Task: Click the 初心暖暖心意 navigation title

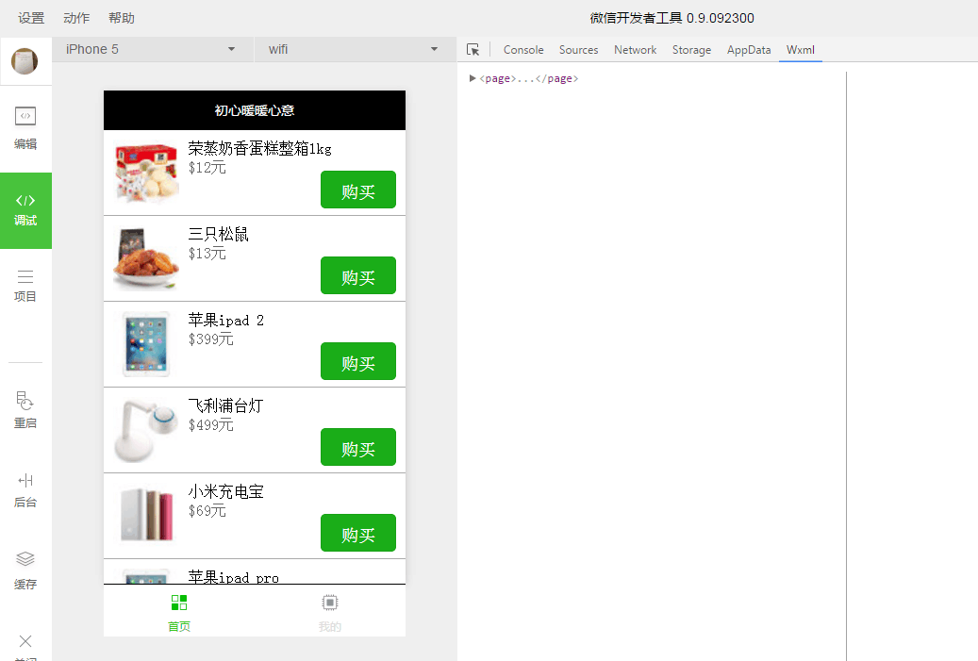Action: click(x=255, y=110)
